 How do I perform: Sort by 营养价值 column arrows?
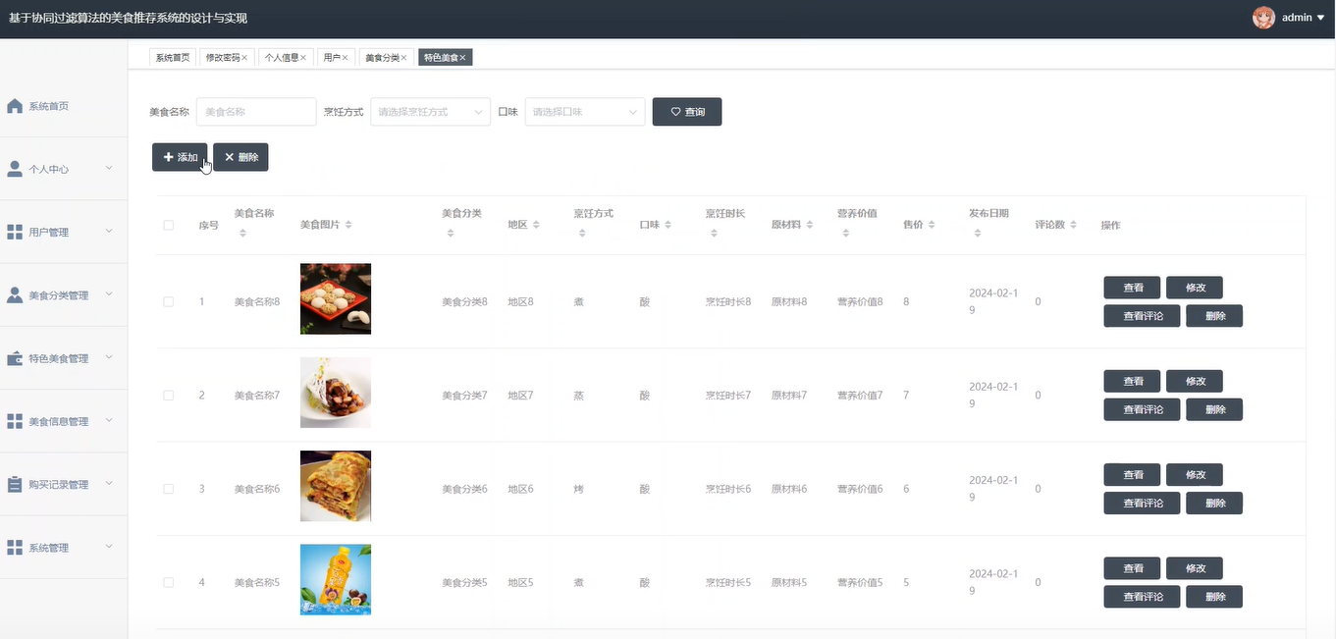tap(845, 233)
